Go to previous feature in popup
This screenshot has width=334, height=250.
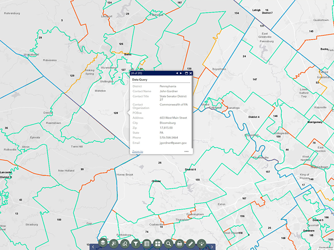(x=177, y=73)
